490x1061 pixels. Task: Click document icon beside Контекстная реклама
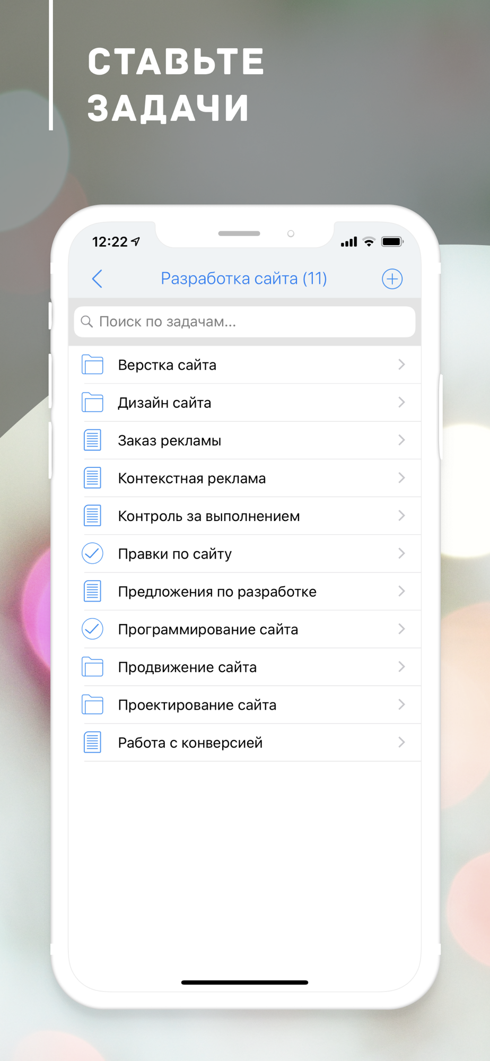(x=93, y=477)
